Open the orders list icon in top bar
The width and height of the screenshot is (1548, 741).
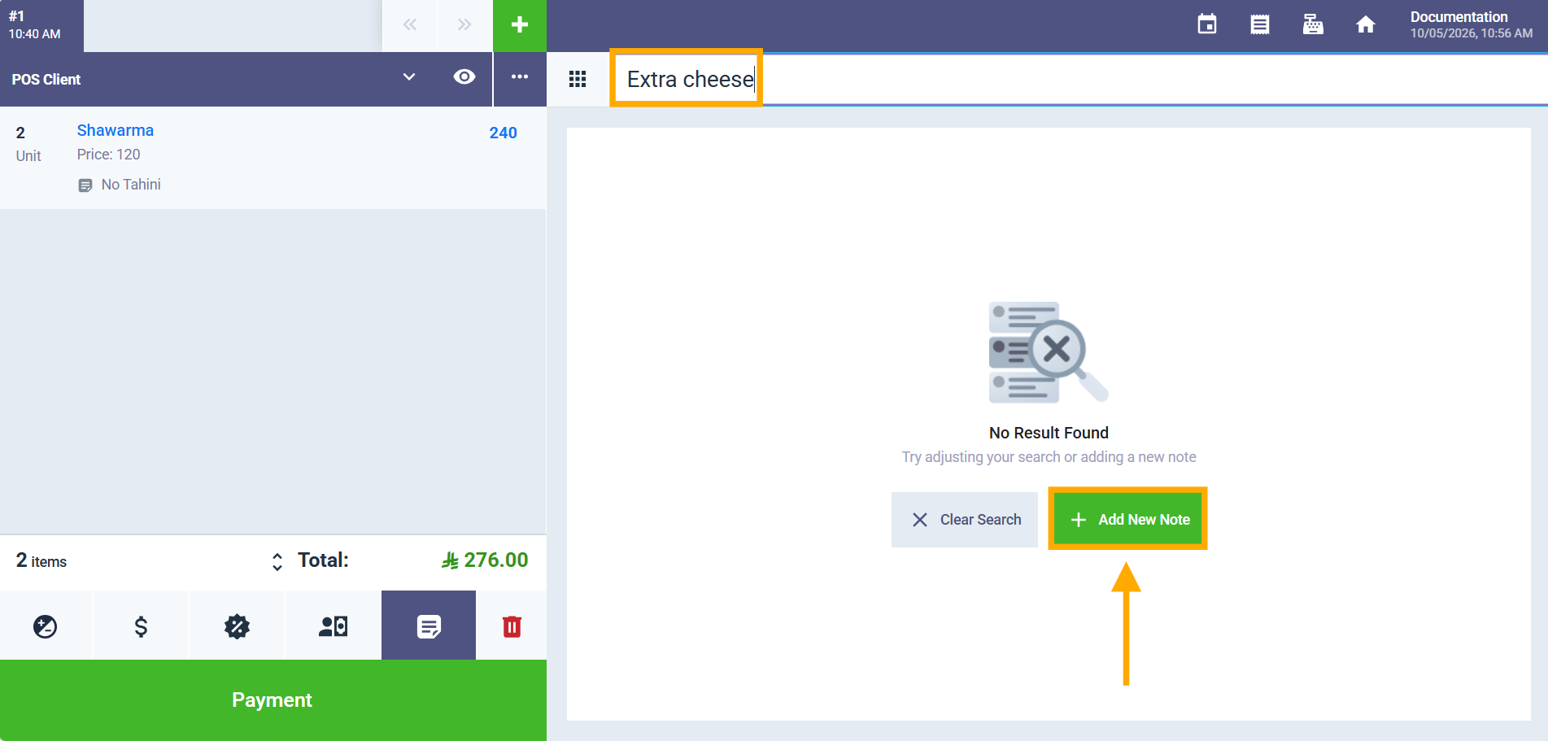click(1259, 24)
